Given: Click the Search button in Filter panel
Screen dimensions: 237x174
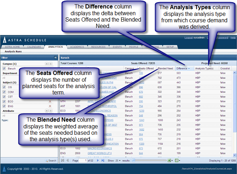Looking at the screenshot, I should click(51, 161).
